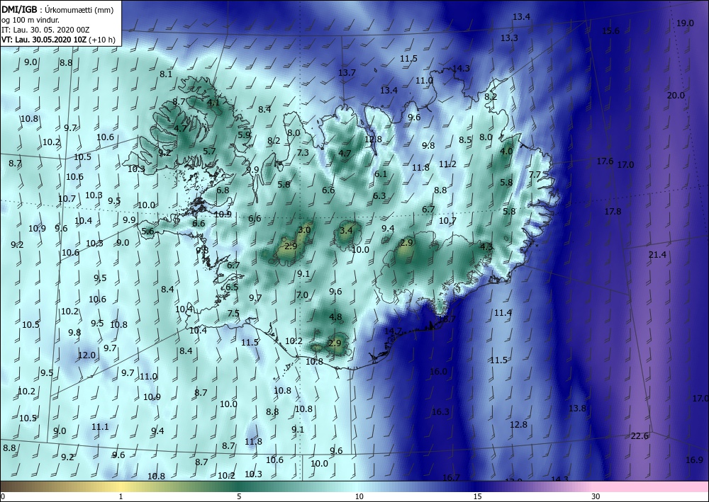Click the map value 11.2
The width and height of the screenshot is (709, 502).
(x=447, y=164)
